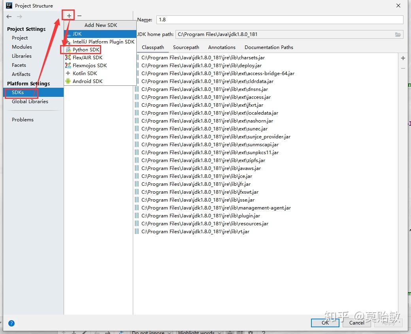This screenshot has height=334, width=411.
Task: Choose JDK in the Add New SDK menu
Action: click(x=77, y=34)
